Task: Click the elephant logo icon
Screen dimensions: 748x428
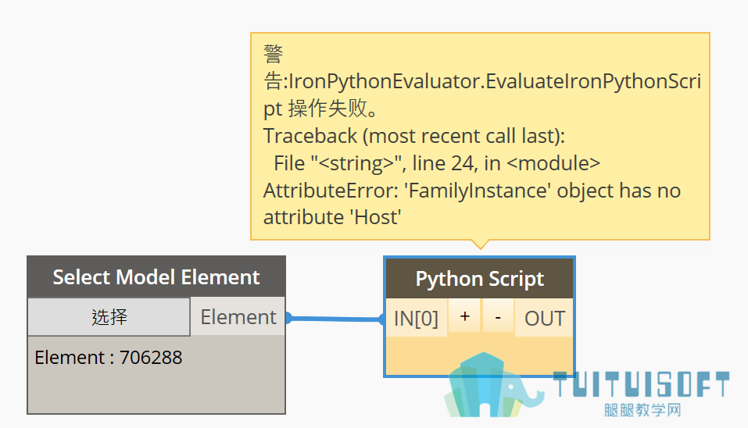Action: (x=492, y=385)
